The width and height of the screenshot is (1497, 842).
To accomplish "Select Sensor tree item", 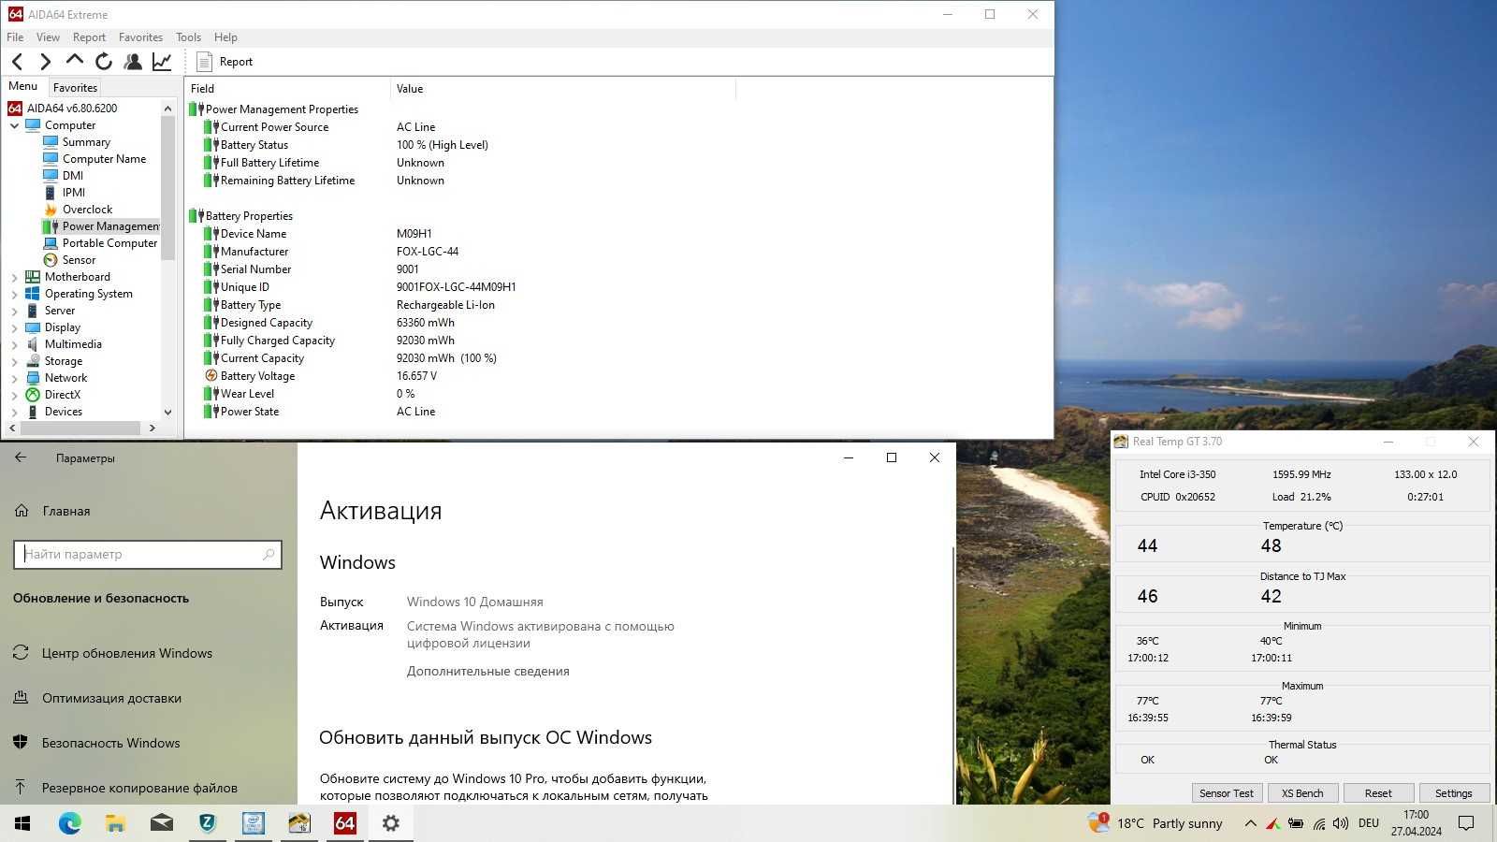I will coord(79,260).
